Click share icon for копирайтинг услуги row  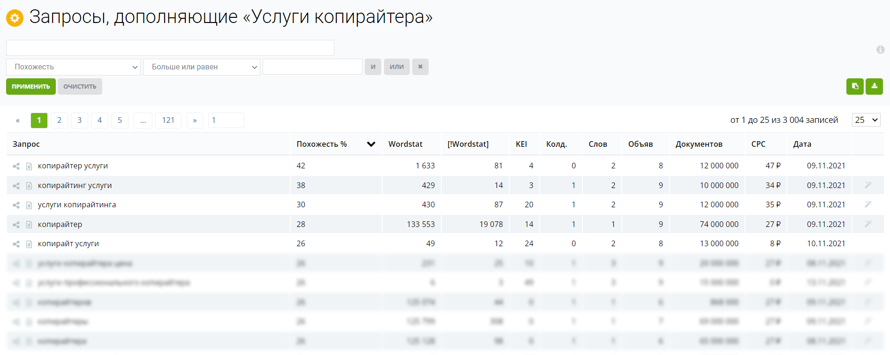point(16,186)
